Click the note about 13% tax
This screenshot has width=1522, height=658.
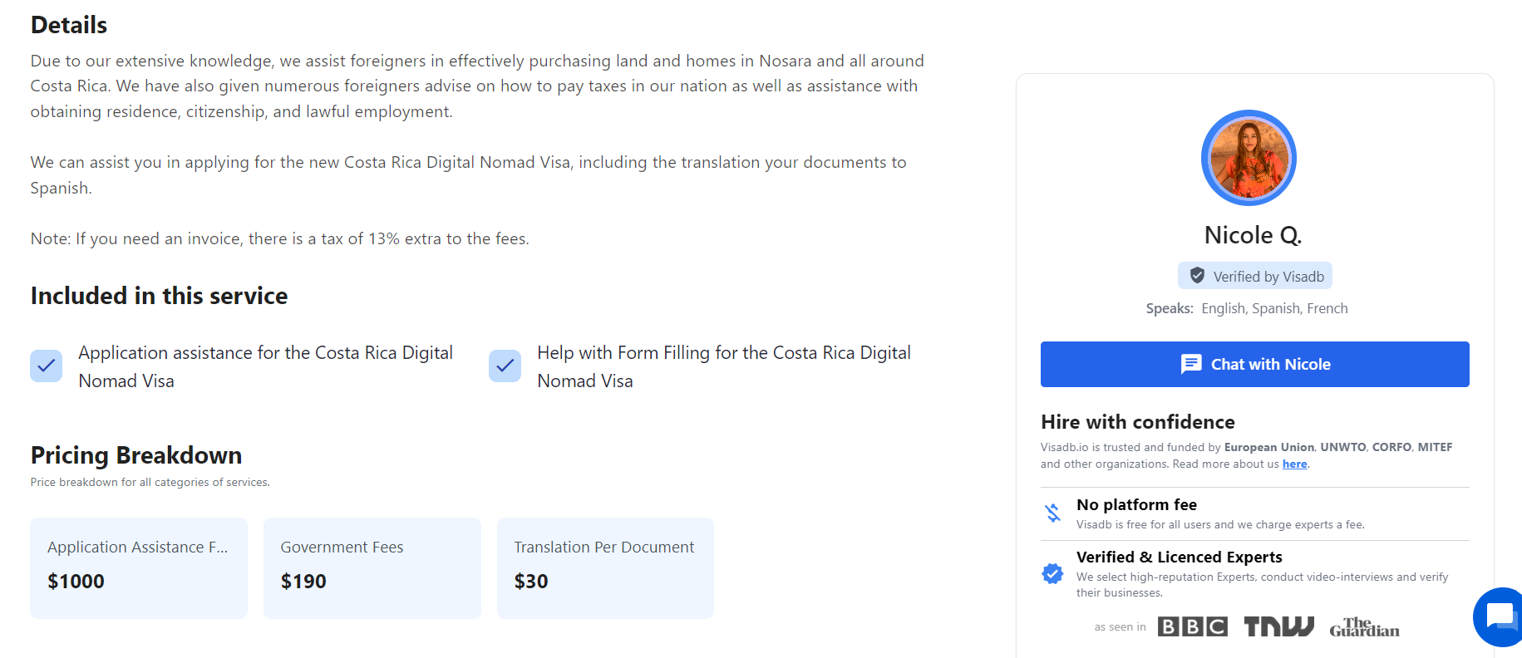(x=280, y=239)
